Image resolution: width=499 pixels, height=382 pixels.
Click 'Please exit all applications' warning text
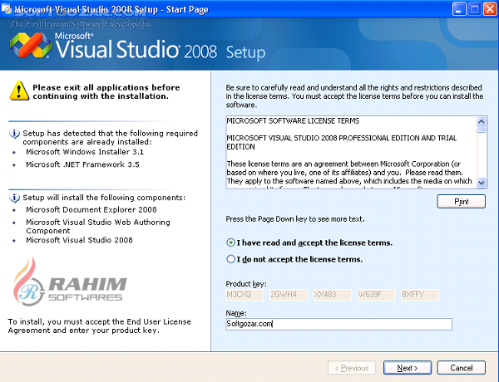pyautogui.click(x=106, y=92)
